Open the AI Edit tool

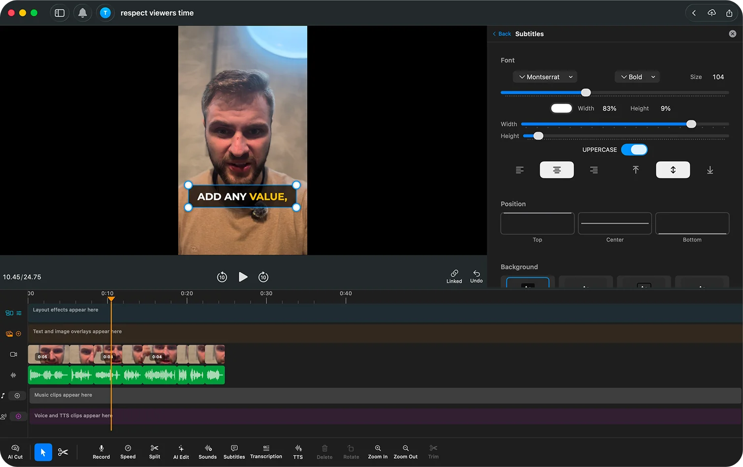coord(181,452)
